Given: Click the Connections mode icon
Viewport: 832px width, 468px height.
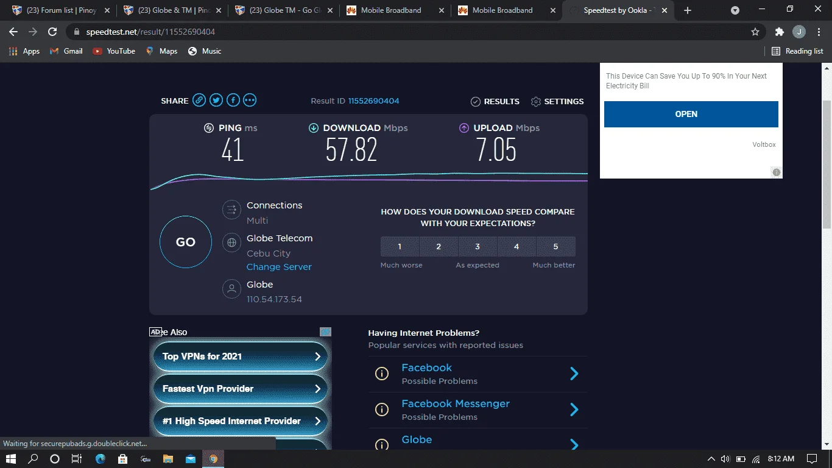Looking at the screenshot, I should tap(231, 211).
